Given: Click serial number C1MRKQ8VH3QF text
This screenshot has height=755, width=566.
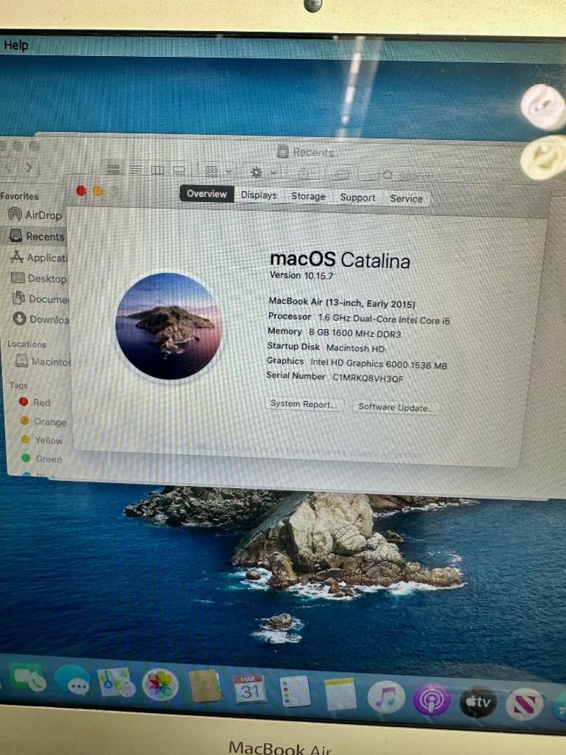Looking at the screenshot, I should 368,378.
